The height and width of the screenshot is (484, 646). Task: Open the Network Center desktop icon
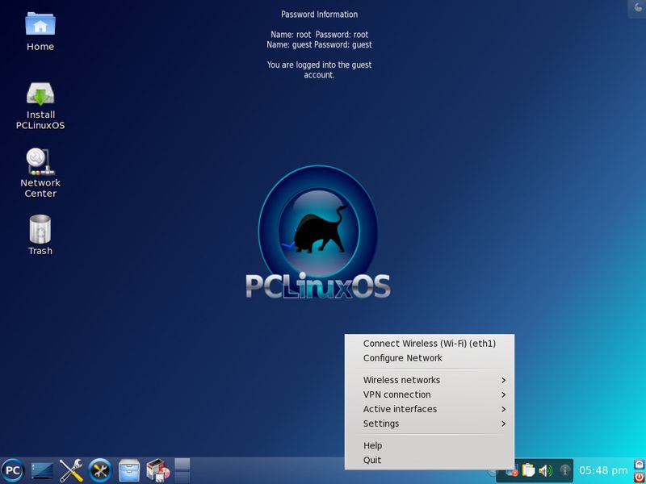40,173
